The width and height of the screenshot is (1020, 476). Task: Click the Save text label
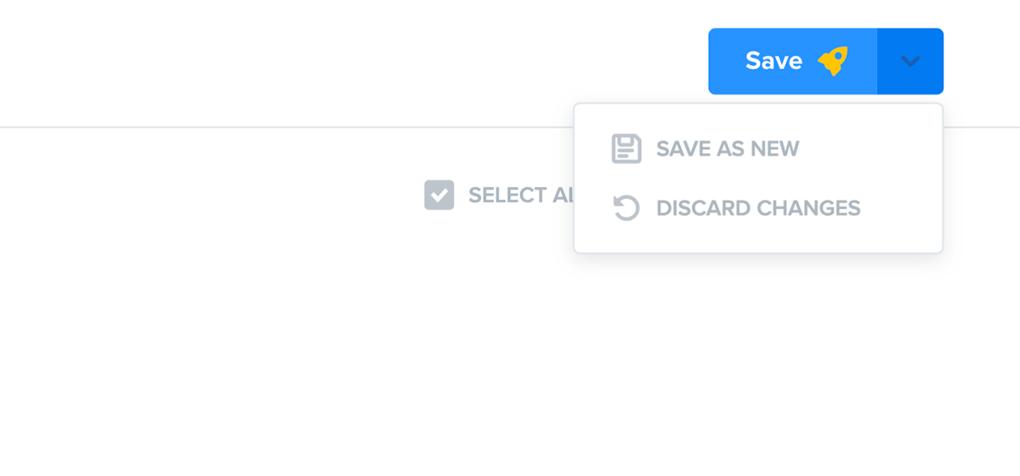click(773, 61)
